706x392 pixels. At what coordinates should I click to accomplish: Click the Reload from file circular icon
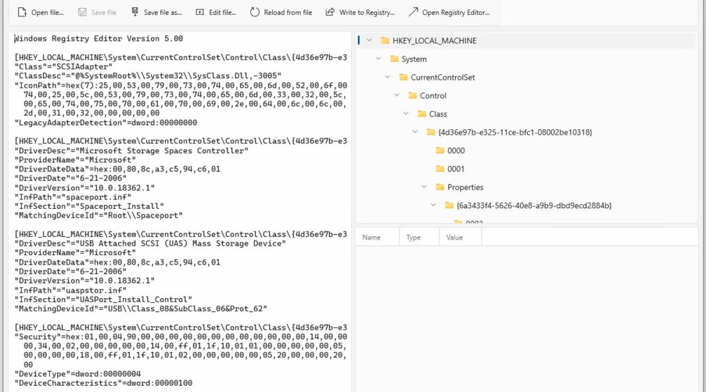pyautogui.click(x=255, y=12)
